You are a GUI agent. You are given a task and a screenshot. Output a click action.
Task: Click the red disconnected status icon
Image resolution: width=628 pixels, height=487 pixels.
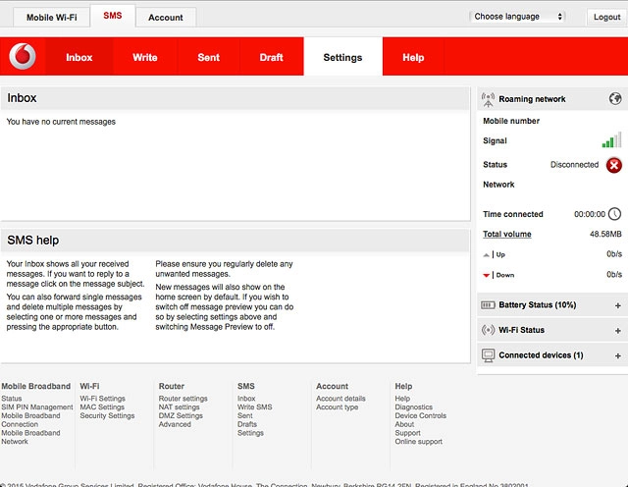tap(614, 165)
